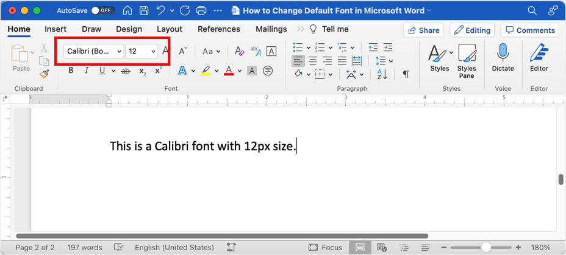
Task: Expand font color dropdown arrow
Action: 240,71
